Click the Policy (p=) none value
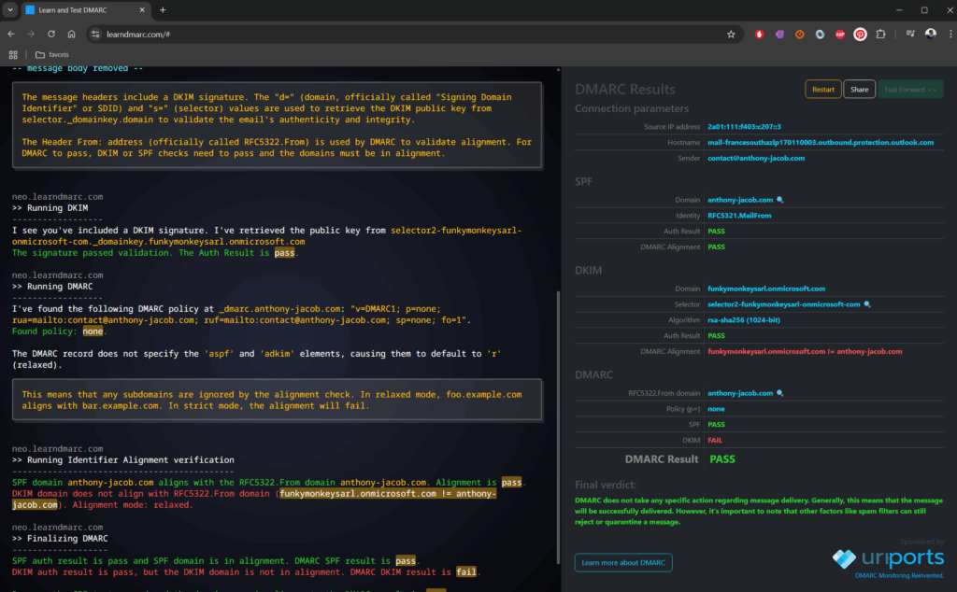The width and height of the screenshot is (957, 592). pos(716,409)
